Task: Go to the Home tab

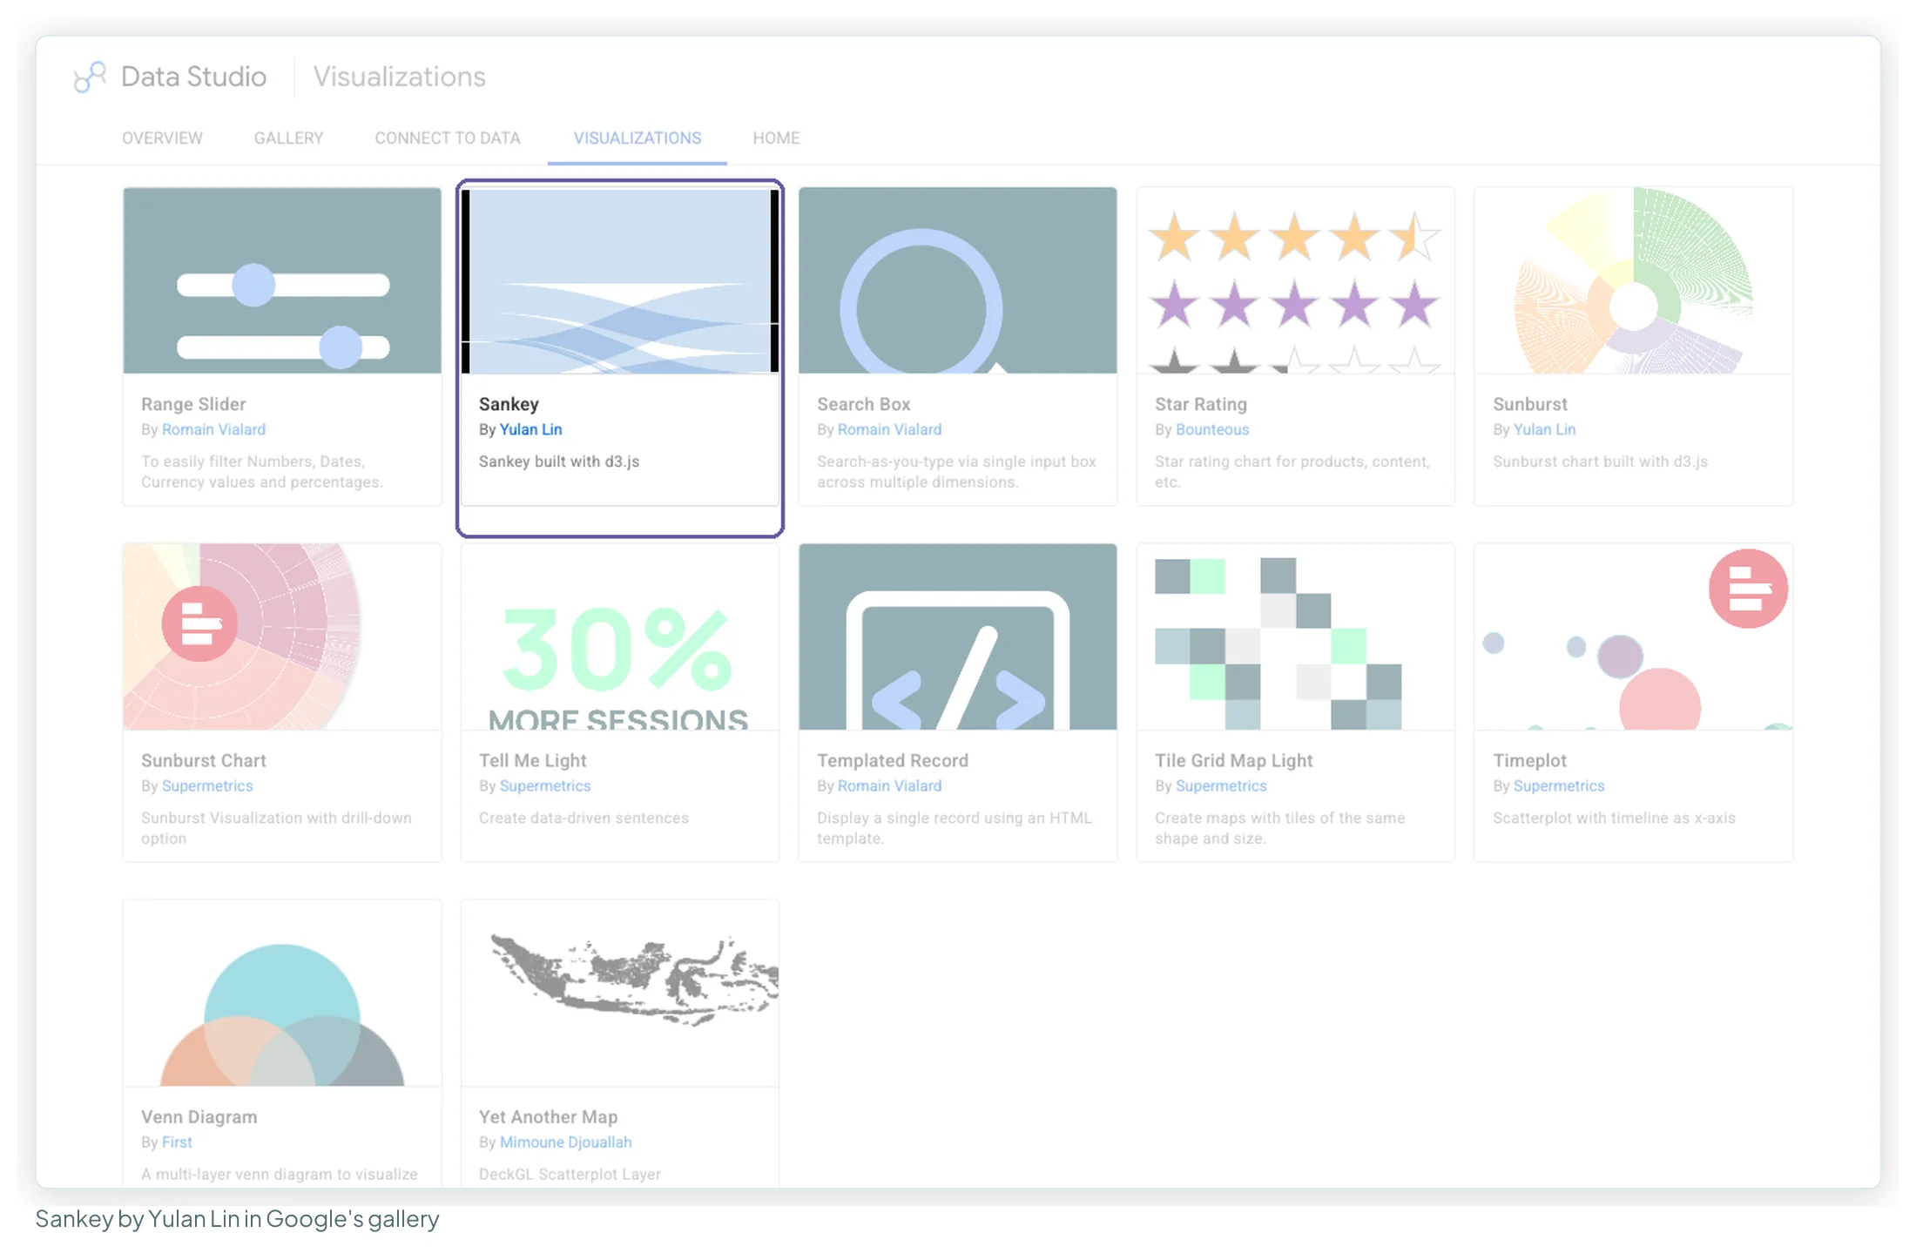Action: point(776,138)
